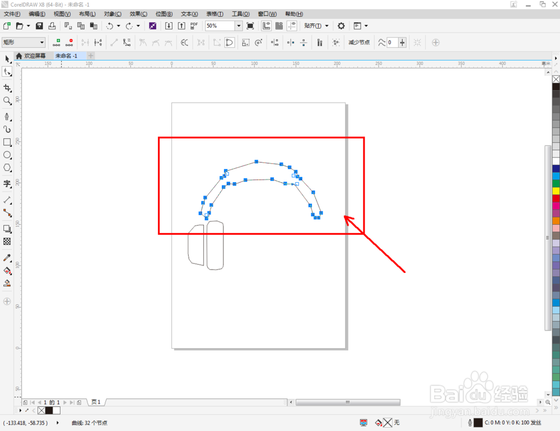Select the Ellipse tool
This screenshot has width=560, height=431.
pos(7,155)
